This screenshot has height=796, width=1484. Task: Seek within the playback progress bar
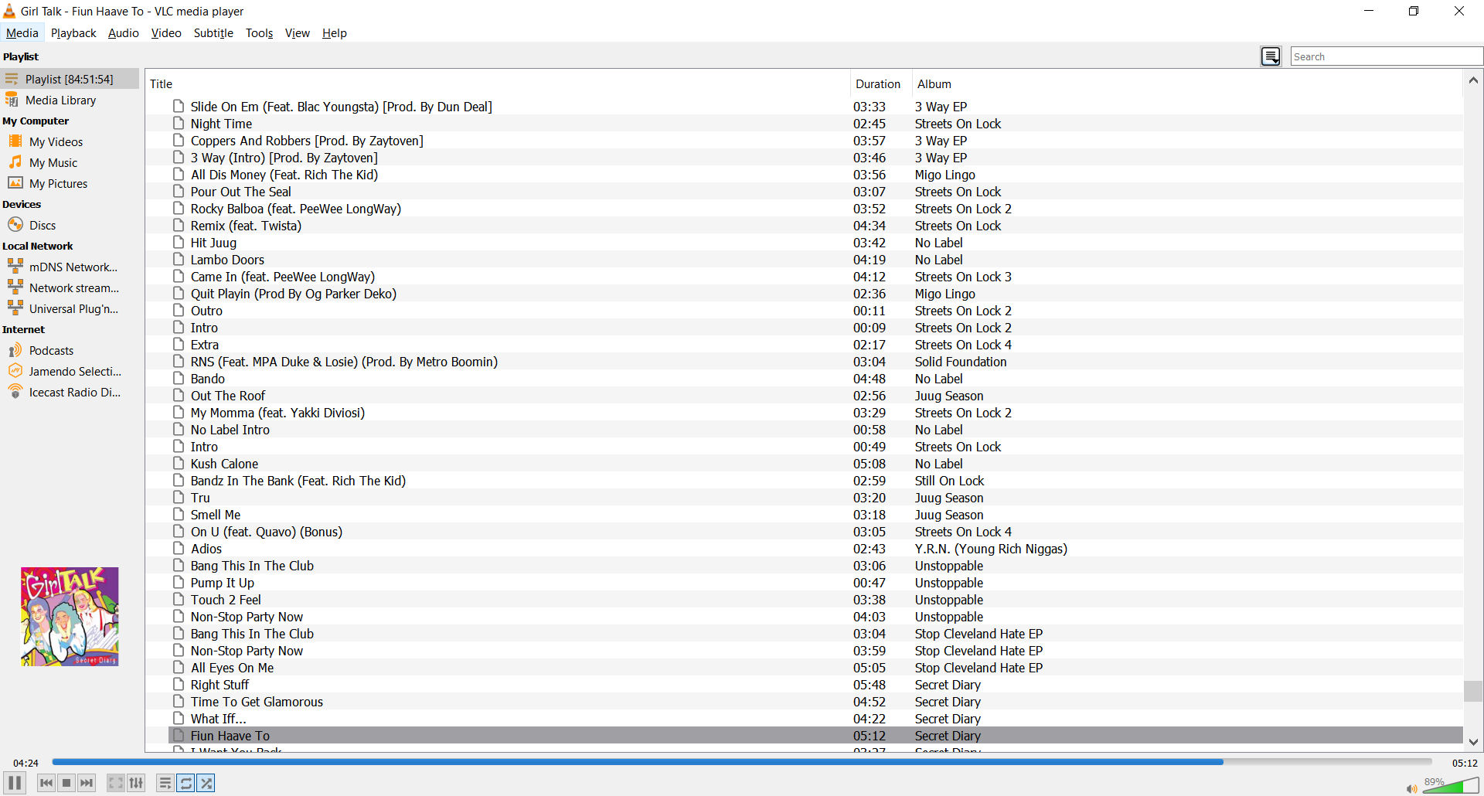click(742, 762)
